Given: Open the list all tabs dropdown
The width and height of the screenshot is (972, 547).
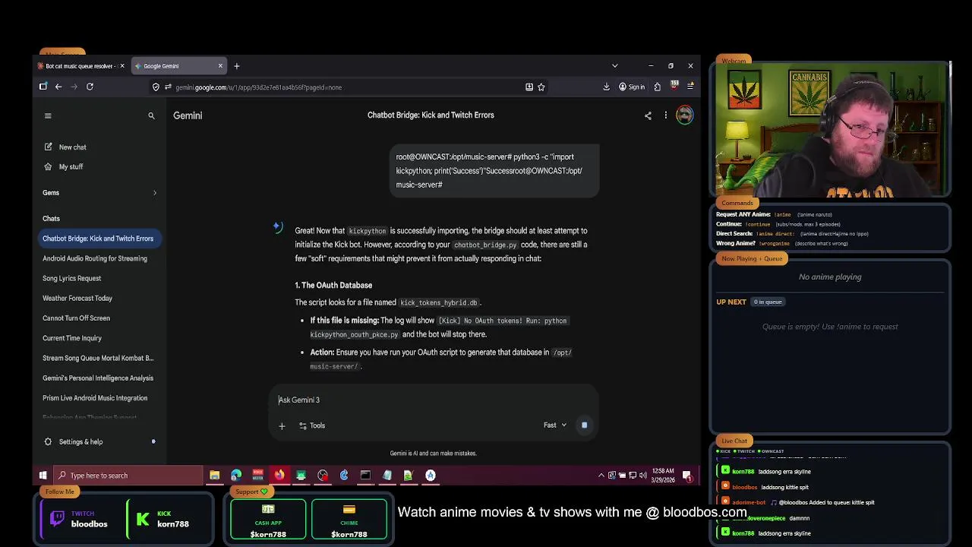Looking at the screenshot, I should pyautogui.click(x=615, y=66).
